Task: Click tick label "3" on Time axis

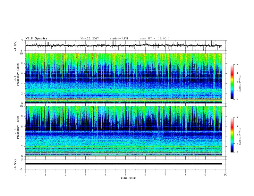Action: [x=85, y=175]
